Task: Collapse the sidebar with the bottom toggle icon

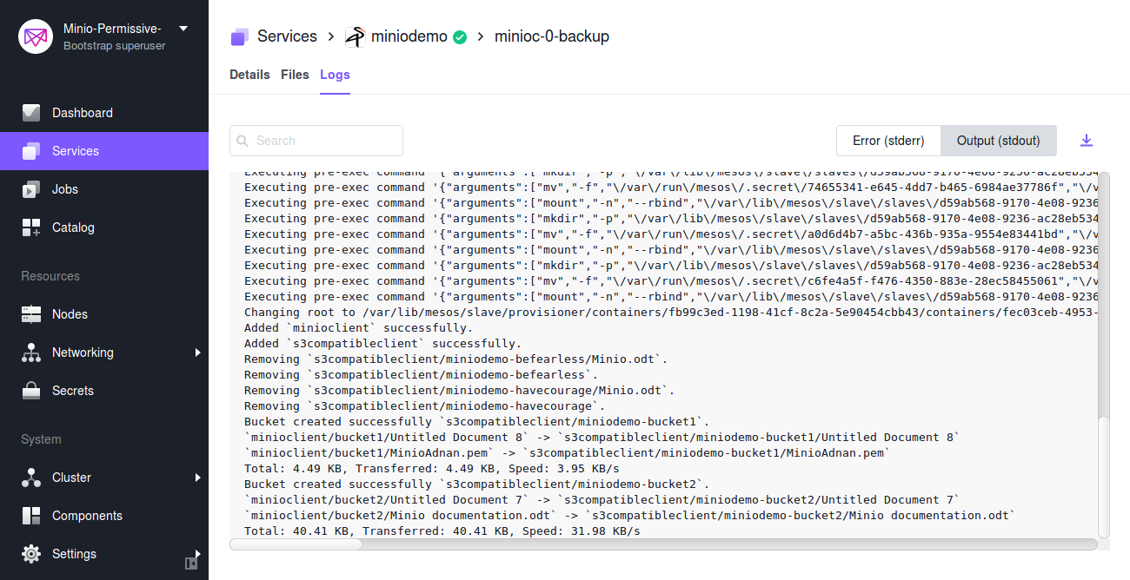Action: (191, 564)
